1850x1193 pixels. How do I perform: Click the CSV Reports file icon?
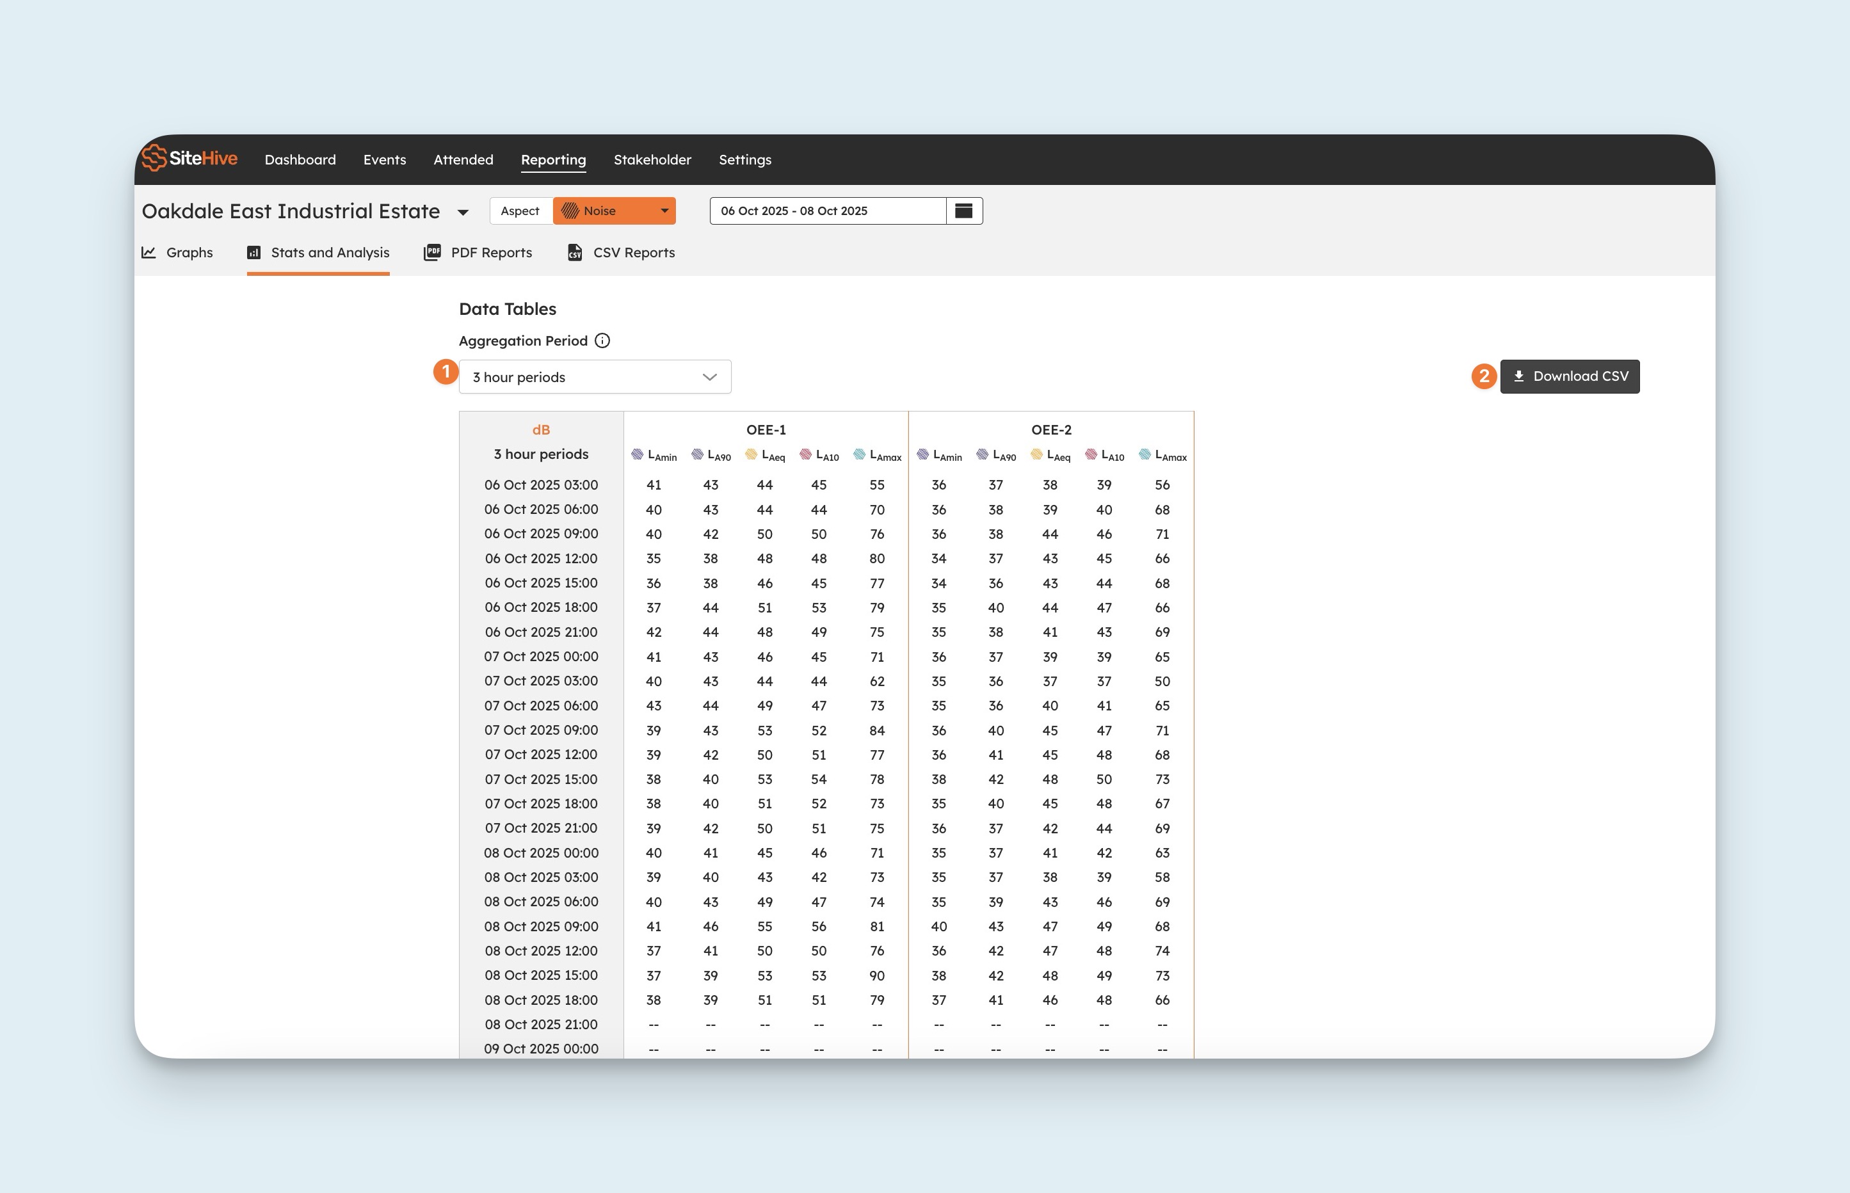tap(575, 253)
